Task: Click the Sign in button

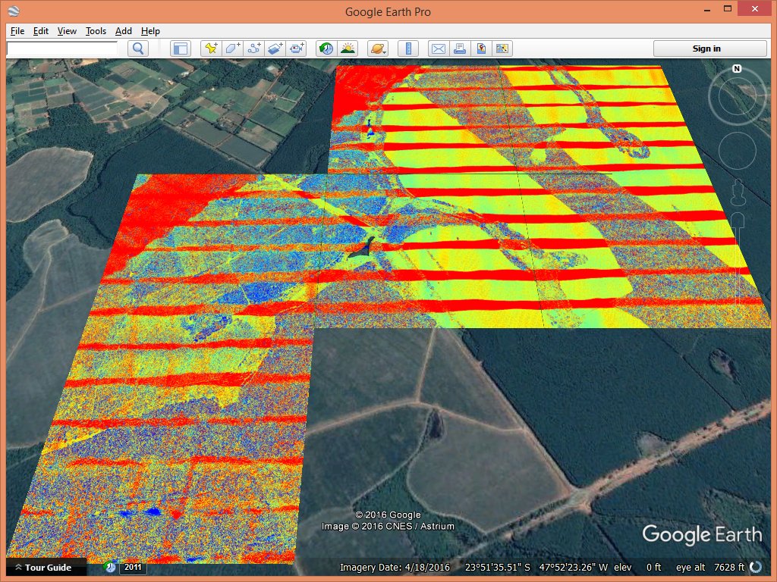Action: coord(706,48)
